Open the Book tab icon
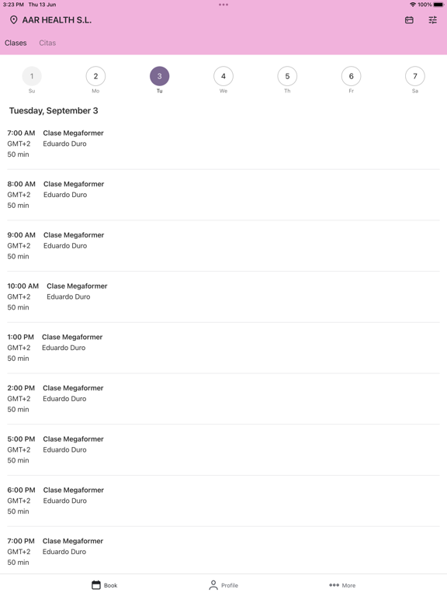This screenshot has width=447, height=596. [96, 585]
